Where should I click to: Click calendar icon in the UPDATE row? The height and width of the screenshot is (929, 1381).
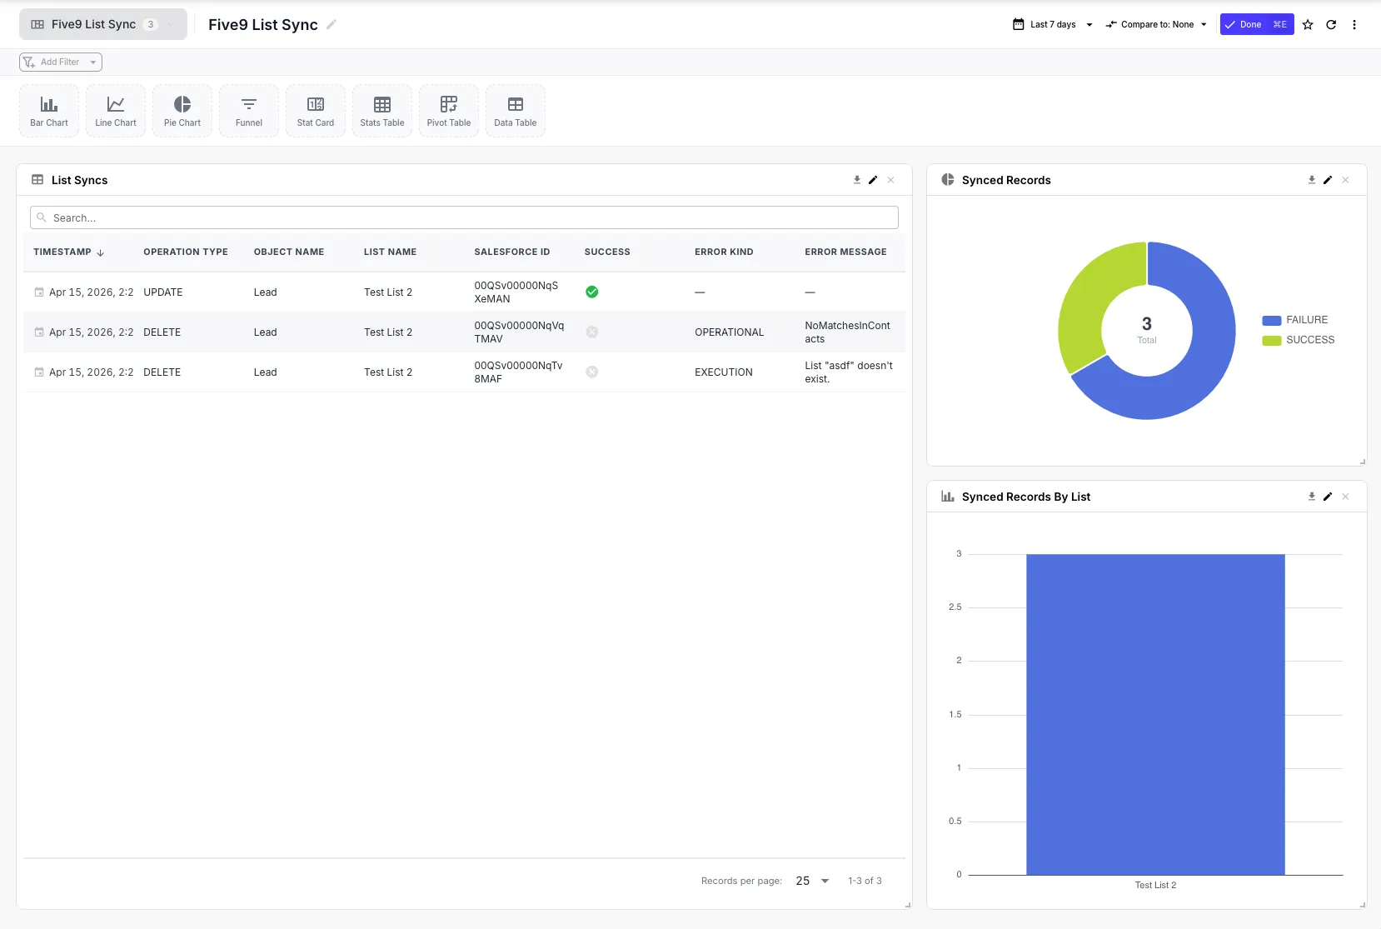[39, 292]
